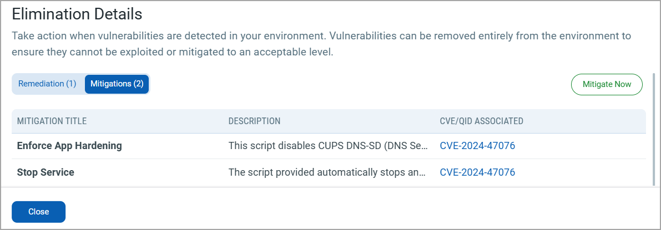Click the blank footer area beside the Close button

(x=333, y=212)
